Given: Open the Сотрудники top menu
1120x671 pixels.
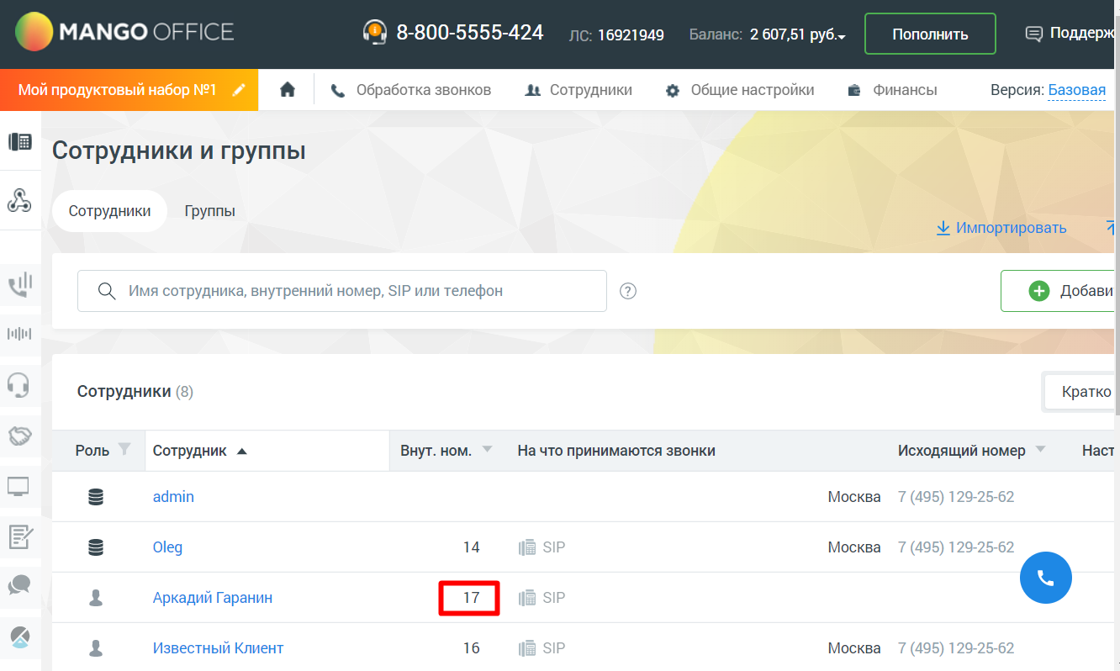Looking at the screenshot, I should click(578, 90).
